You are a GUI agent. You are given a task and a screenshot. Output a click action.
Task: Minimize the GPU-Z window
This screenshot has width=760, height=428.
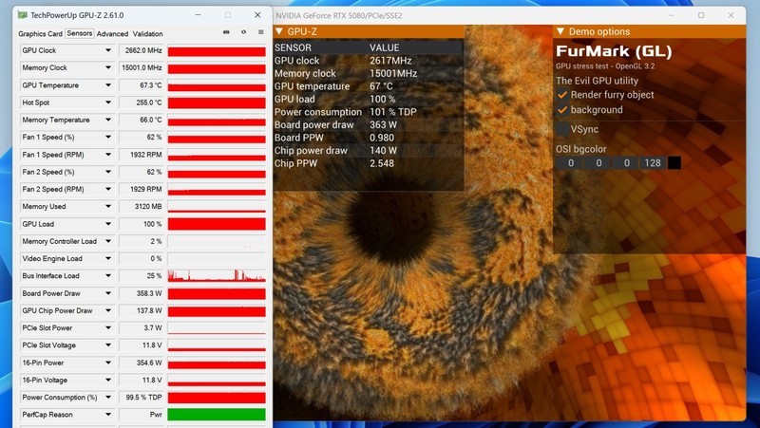(x=198, y=15)
